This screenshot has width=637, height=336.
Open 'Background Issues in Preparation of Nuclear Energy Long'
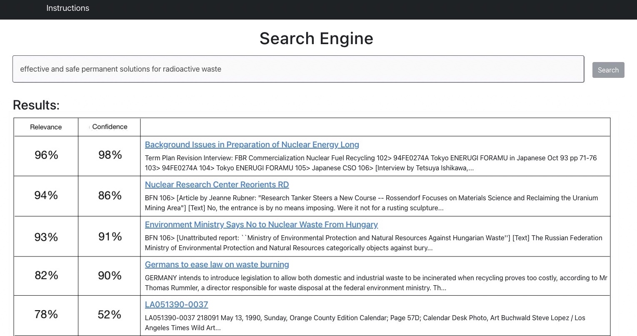(x=252, y=145)
